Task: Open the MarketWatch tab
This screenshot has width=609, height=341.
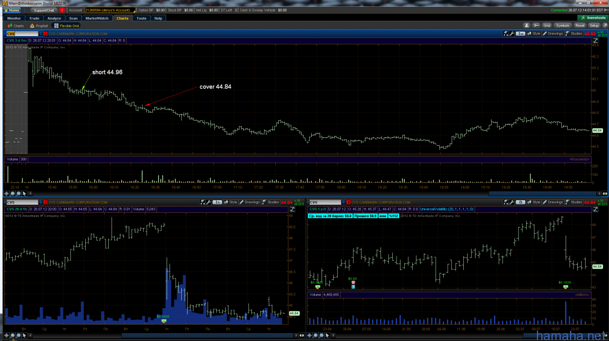Action: [x=97, y=18]
